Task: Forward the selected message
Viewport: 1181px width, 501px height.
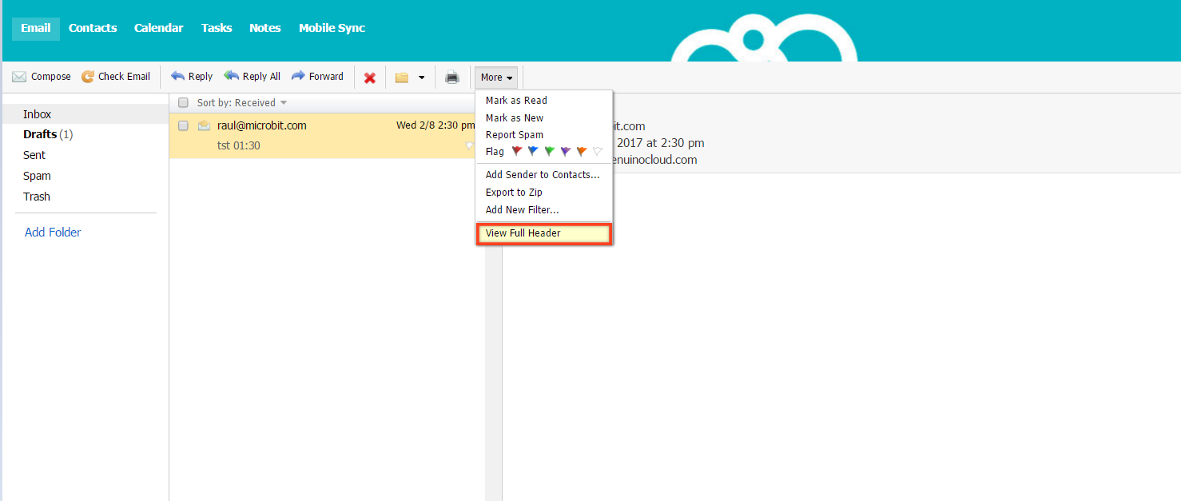Action: click(x=317, y=77)
